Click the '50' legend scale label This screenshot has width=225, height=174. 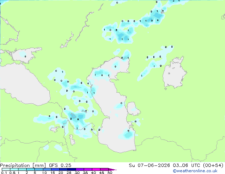coord(110,173)
